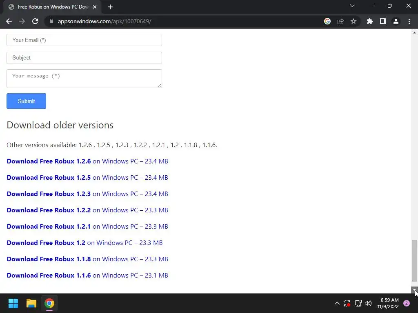
Task: Download Free Robux 1.2.3 link
Action: click(87, 194)
